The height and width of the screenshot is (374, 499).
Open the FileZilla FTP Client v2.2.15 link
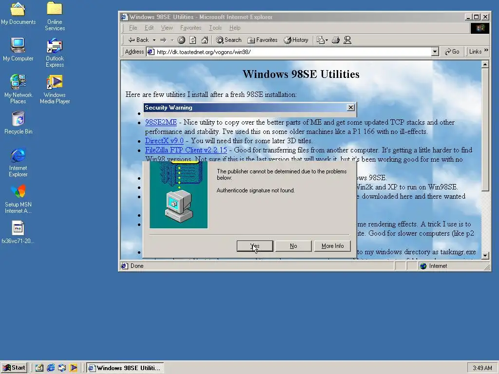click(x=186, y=150)
